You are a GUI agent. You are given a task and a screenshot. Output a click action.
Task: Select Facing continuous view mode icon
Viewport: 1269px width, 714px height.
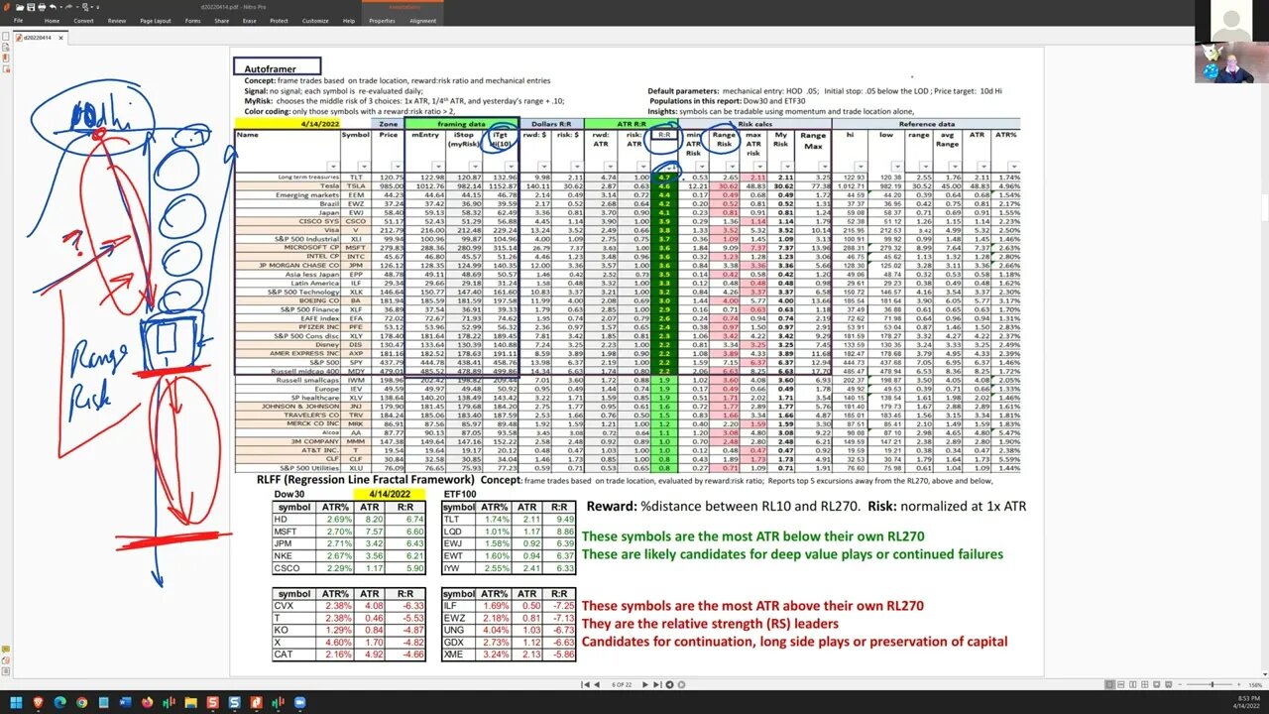pyautogui.click(x=1145, y=684)
